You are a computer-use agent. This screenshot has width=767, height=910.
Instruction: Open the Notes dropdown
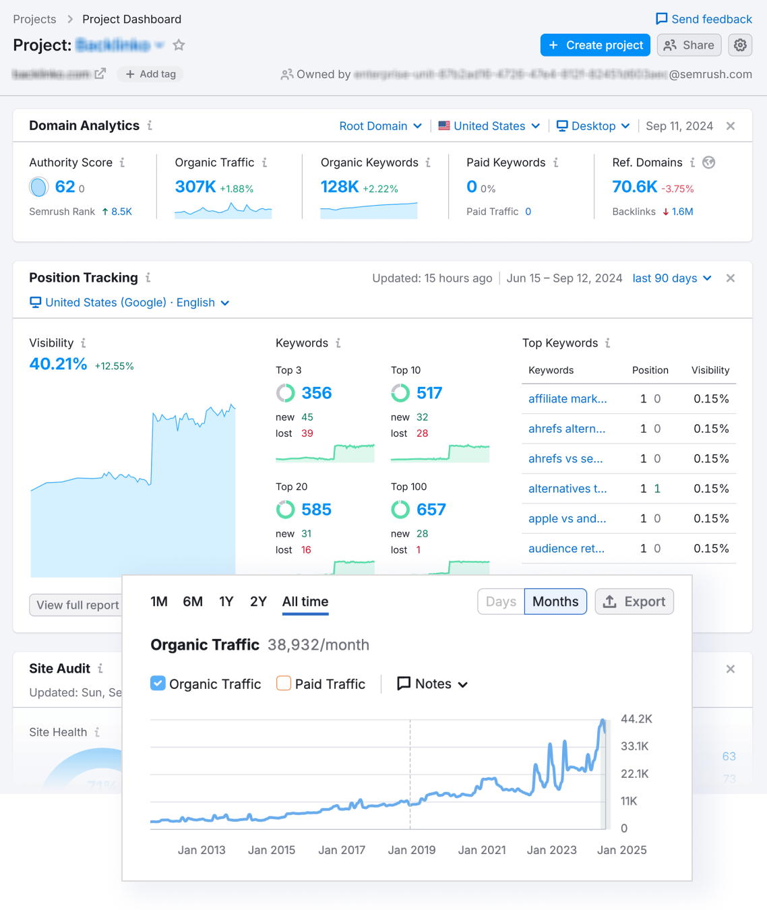[x=433, y=684]
